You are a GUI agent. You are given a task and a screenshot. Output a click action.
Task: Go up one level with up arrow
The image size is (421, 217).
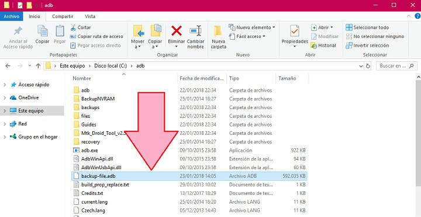pos(38,66)
